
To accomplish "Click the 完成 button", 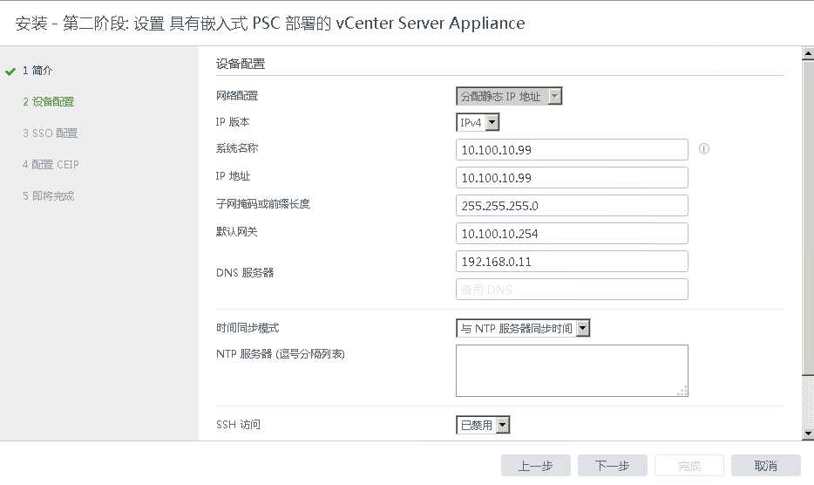I will click(x=689, y=466).
